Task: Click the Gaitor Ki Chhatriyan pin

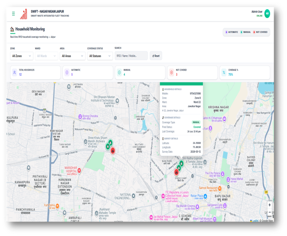Action: coord(225,119)
